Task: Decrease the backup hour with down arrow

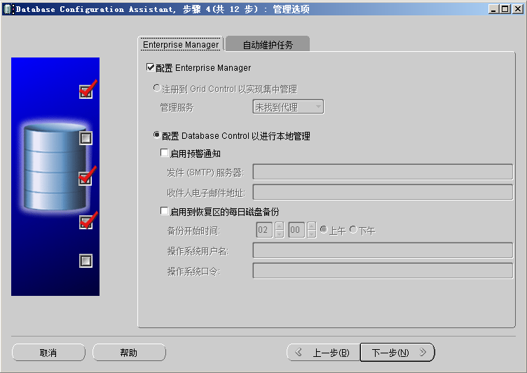Action: [x=280, y=234]
